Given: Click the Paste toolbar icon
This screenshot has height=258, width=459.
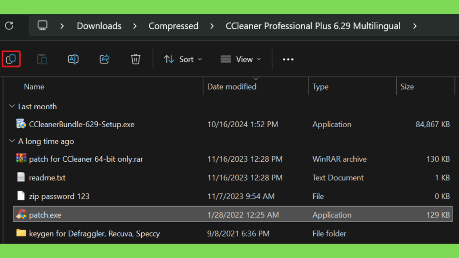Looking at the screenshot, I should click(42, 59).
